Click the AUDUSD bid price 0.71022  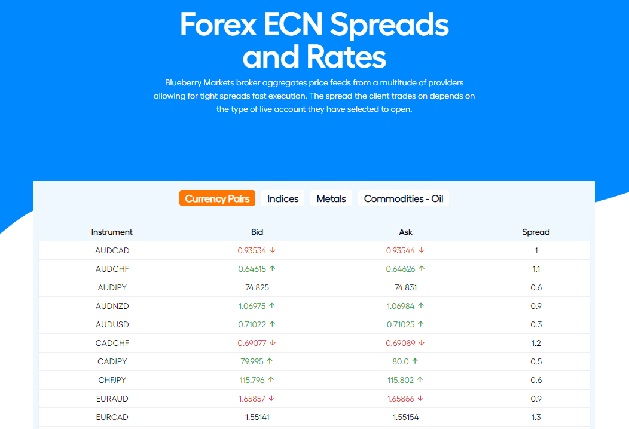pyautogui.click(x=252, y=324)
